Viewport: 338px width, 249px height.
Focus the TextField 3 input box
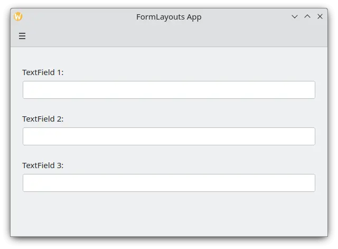coord(169,183)
